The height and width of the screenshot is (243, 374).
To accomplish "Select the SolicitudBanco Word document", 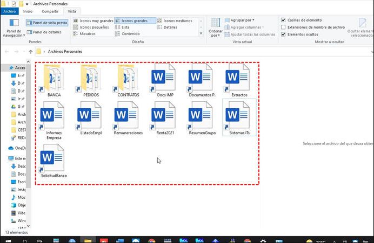I will click(x=54, y=161).
